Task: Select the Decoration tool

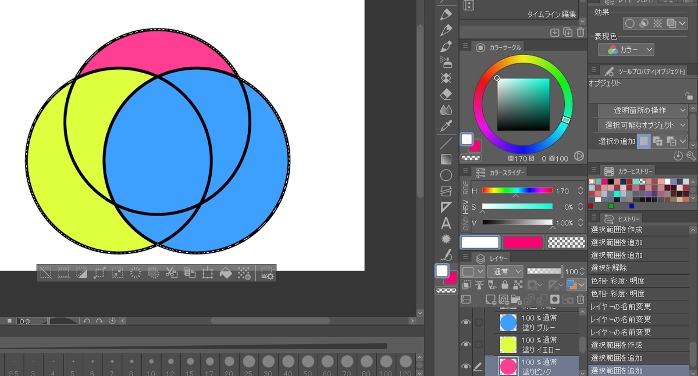Action: pos(446,78)
